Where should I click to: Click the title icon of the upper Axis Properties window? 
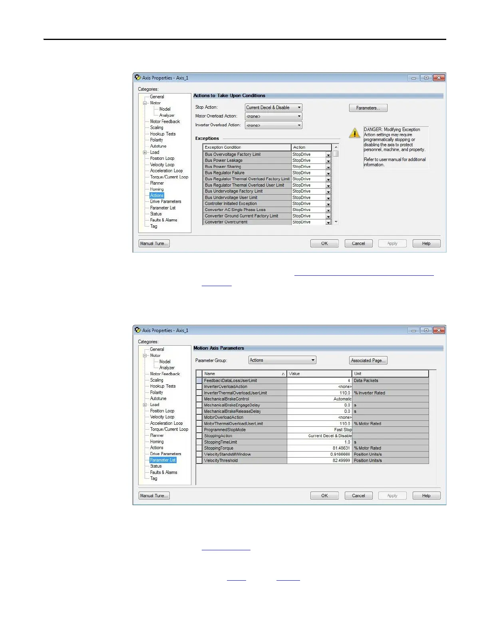[138, 78]
